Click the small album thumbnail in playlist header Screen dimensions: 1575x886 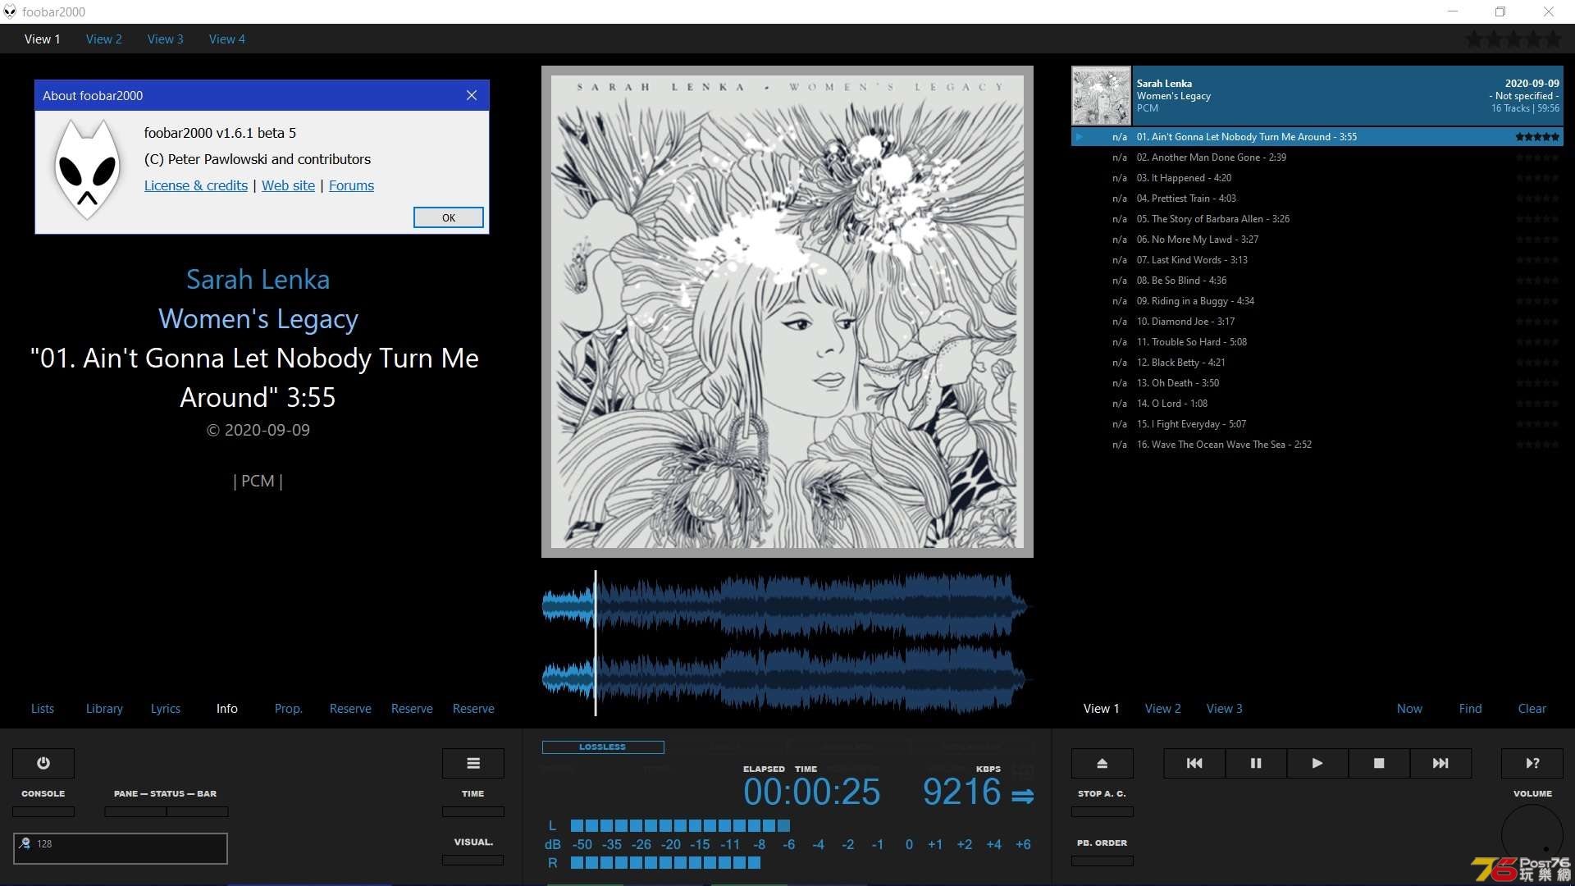pyautogui.click(x=1102, y=96)
